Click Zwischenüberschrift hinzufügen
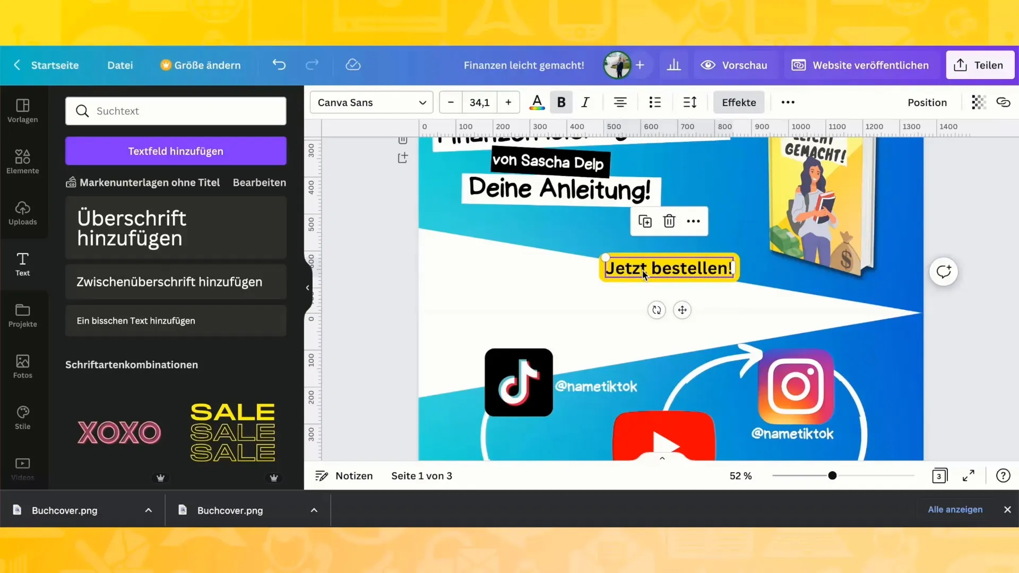1019x573 pixels. pyautogui.click(x=176, y=282)
